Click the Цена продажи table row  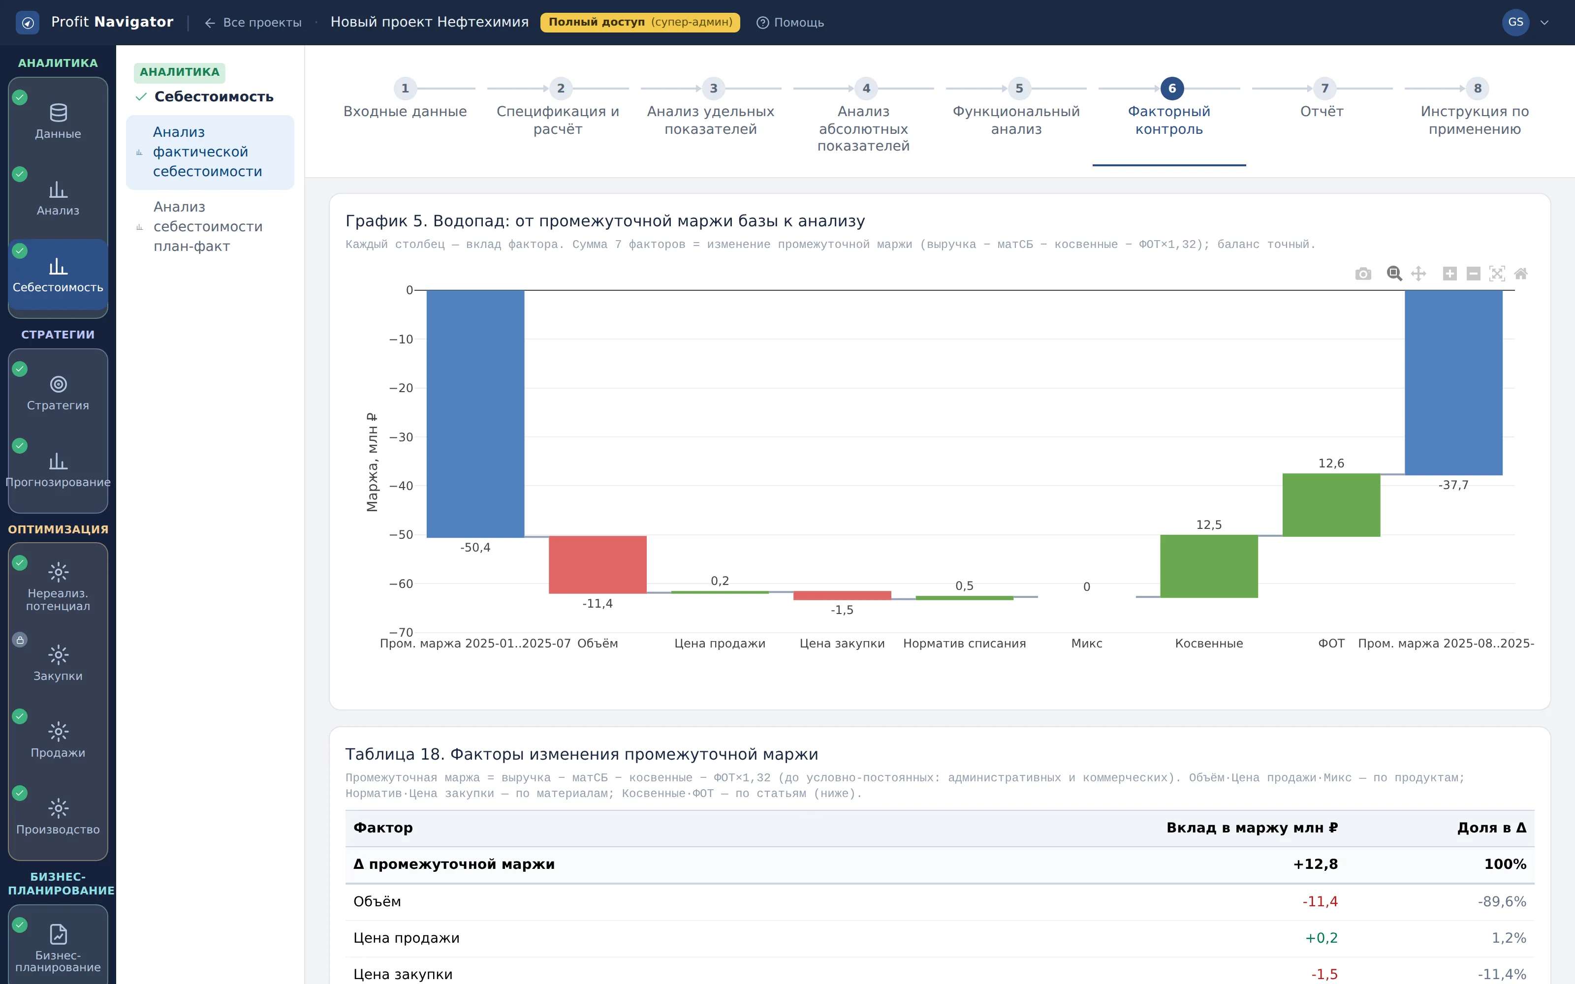pos(940,938)
